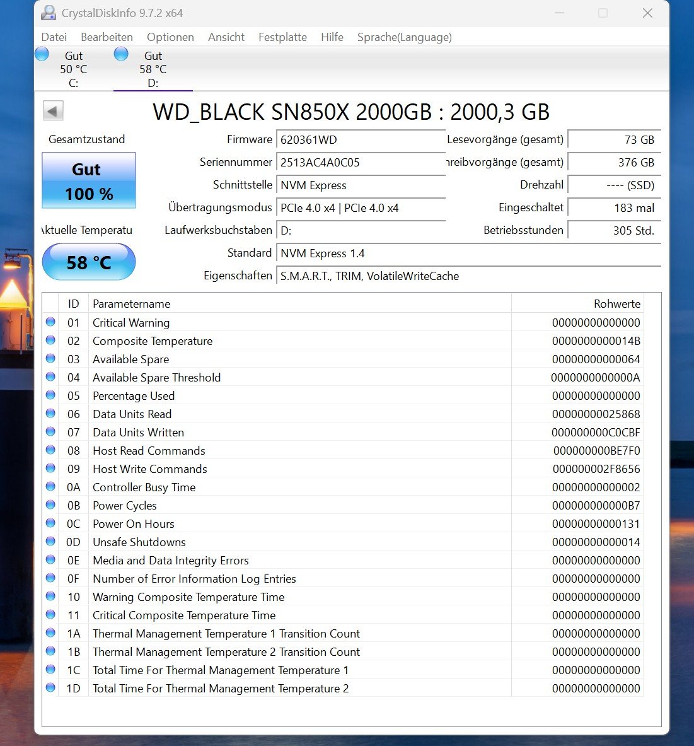This screenshot has width=694, height=746.
Task: Click status dot of Media and Data Integrity Errors row
Action: click(50, 559)
